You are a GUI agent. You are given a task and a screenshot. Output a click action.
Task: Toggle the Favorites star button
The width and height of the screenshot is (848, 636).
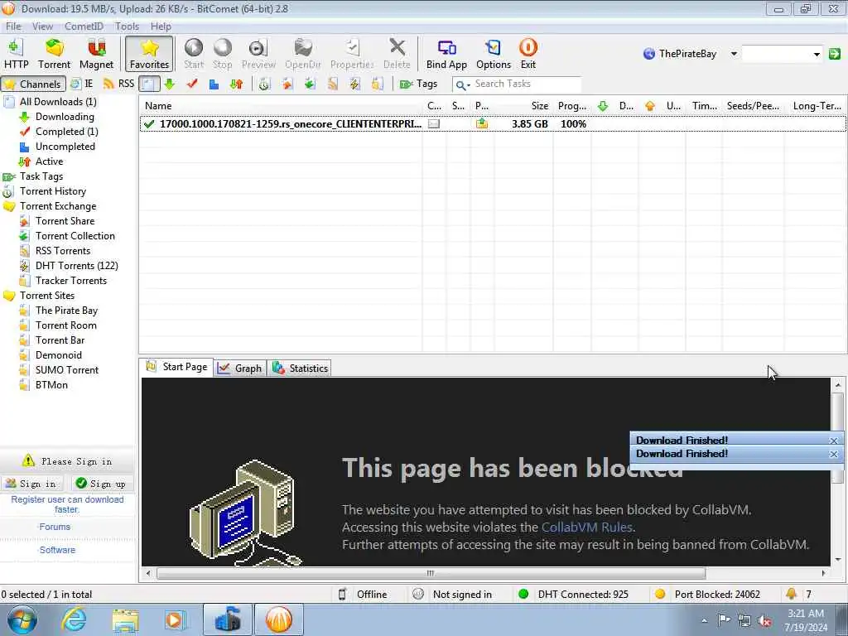149,54
